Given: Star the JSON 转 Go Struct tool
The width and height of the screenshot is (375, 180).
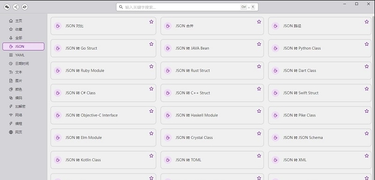Looking at the screenshot, I should [x=151, y=44].
